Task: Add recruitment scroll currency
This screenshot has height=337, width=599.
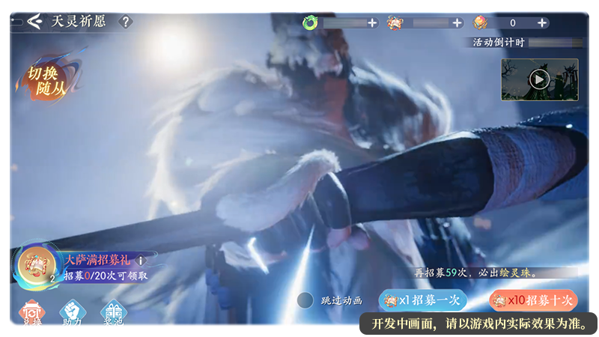Action: tap(457, 23)
